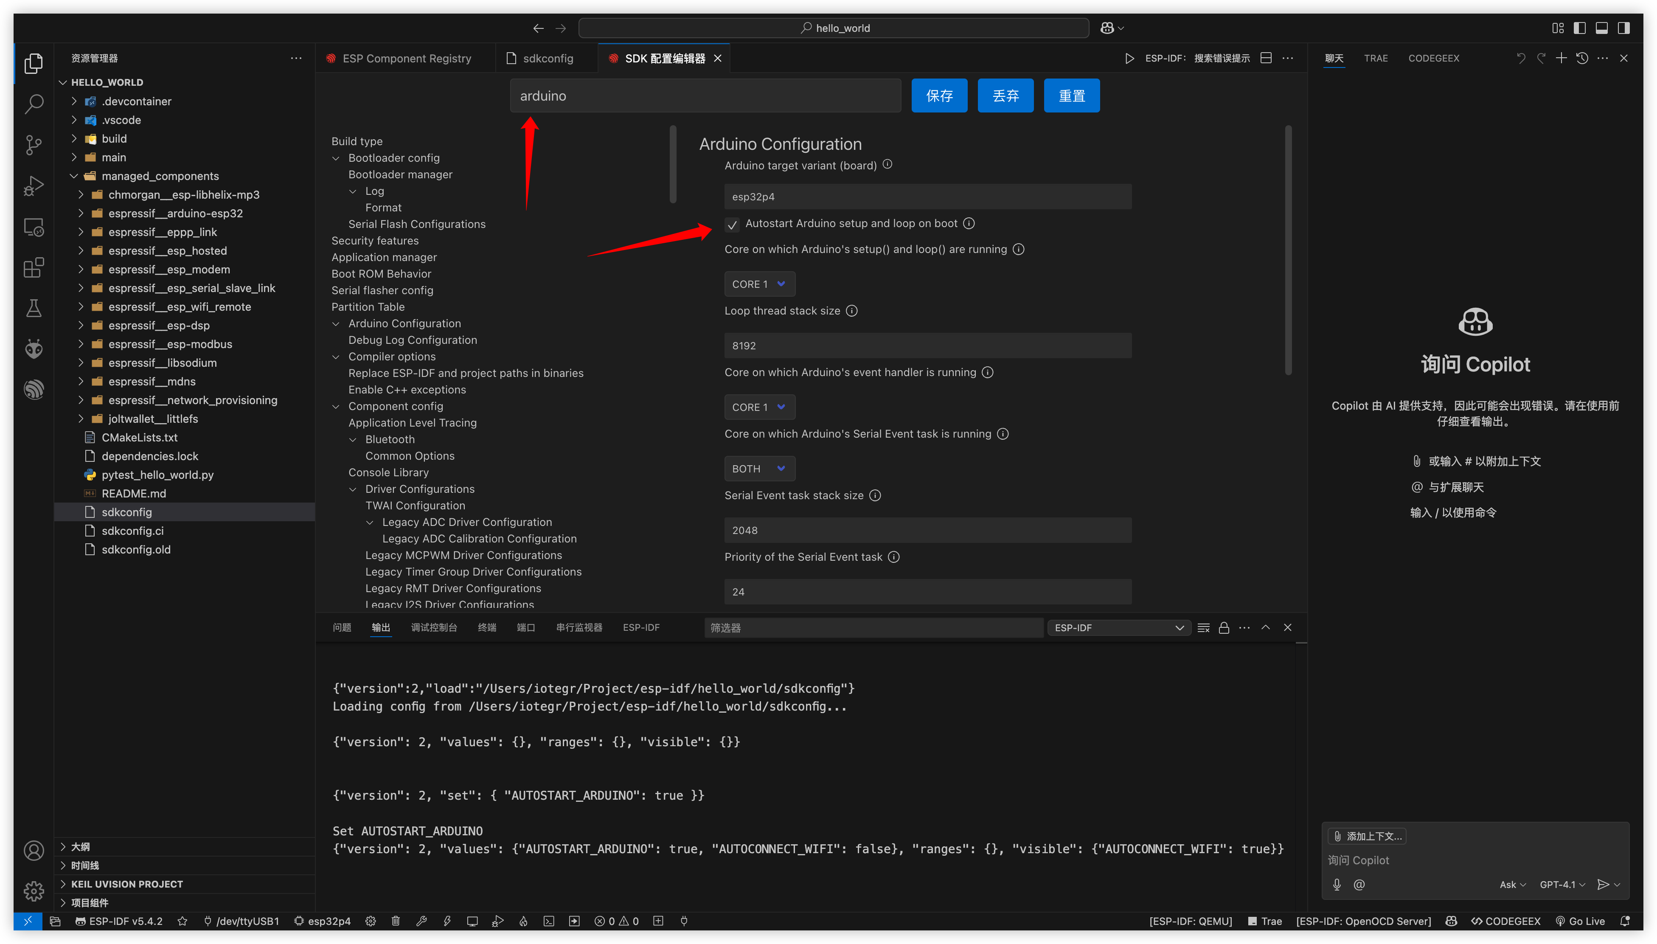Open the Source Control view

tap(34, 145)
